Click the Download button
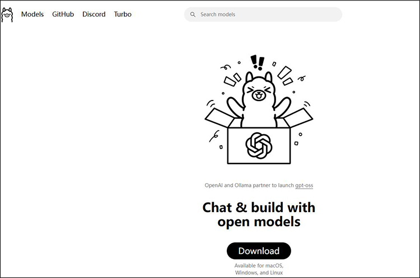This screenshot has width=420, height=278. click(259, 251)
